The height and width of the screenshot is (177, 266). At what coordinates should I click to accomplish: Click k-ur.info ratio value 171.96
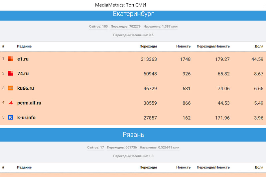click(x=222, y=118)
